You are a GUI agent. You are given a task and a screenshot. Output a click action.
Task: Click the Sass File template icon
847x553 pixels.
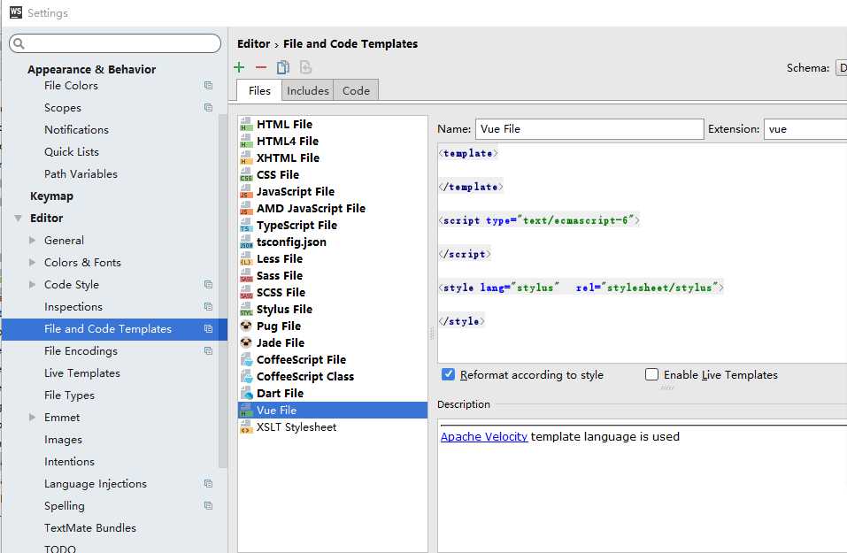(x=246, y=275)
